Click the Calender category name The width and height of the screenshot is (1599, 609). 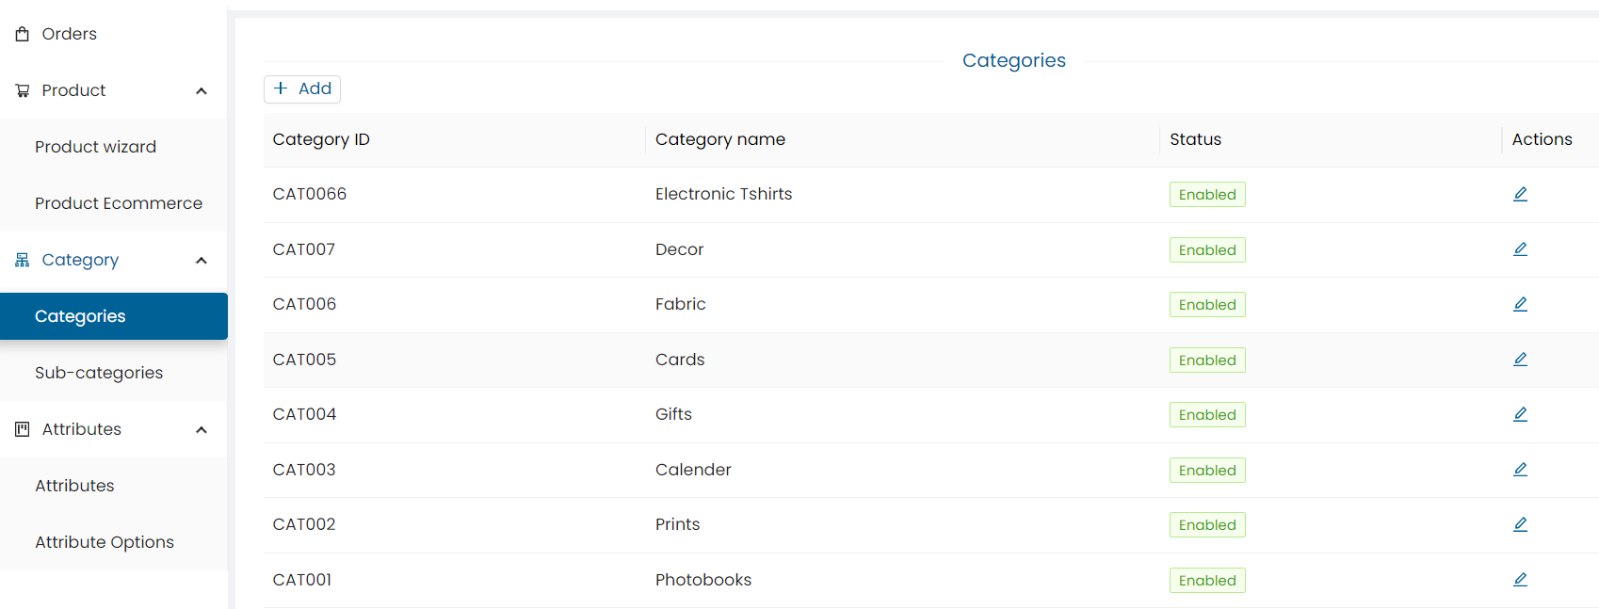point(693,470)
